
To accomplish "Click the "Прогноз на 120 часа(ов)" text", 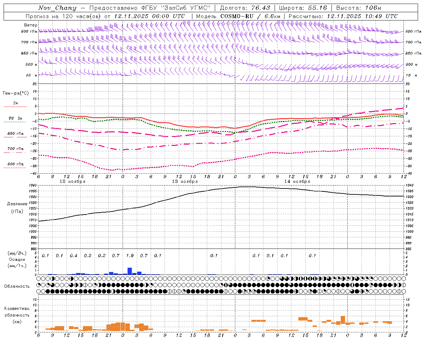I will click(63, 16).
